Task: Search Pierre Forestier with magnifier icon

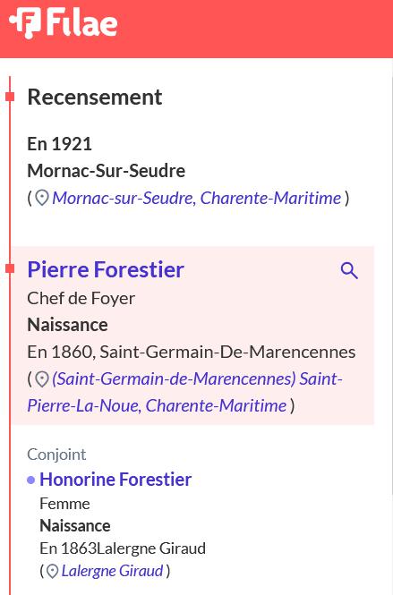Action: (349, 270)
